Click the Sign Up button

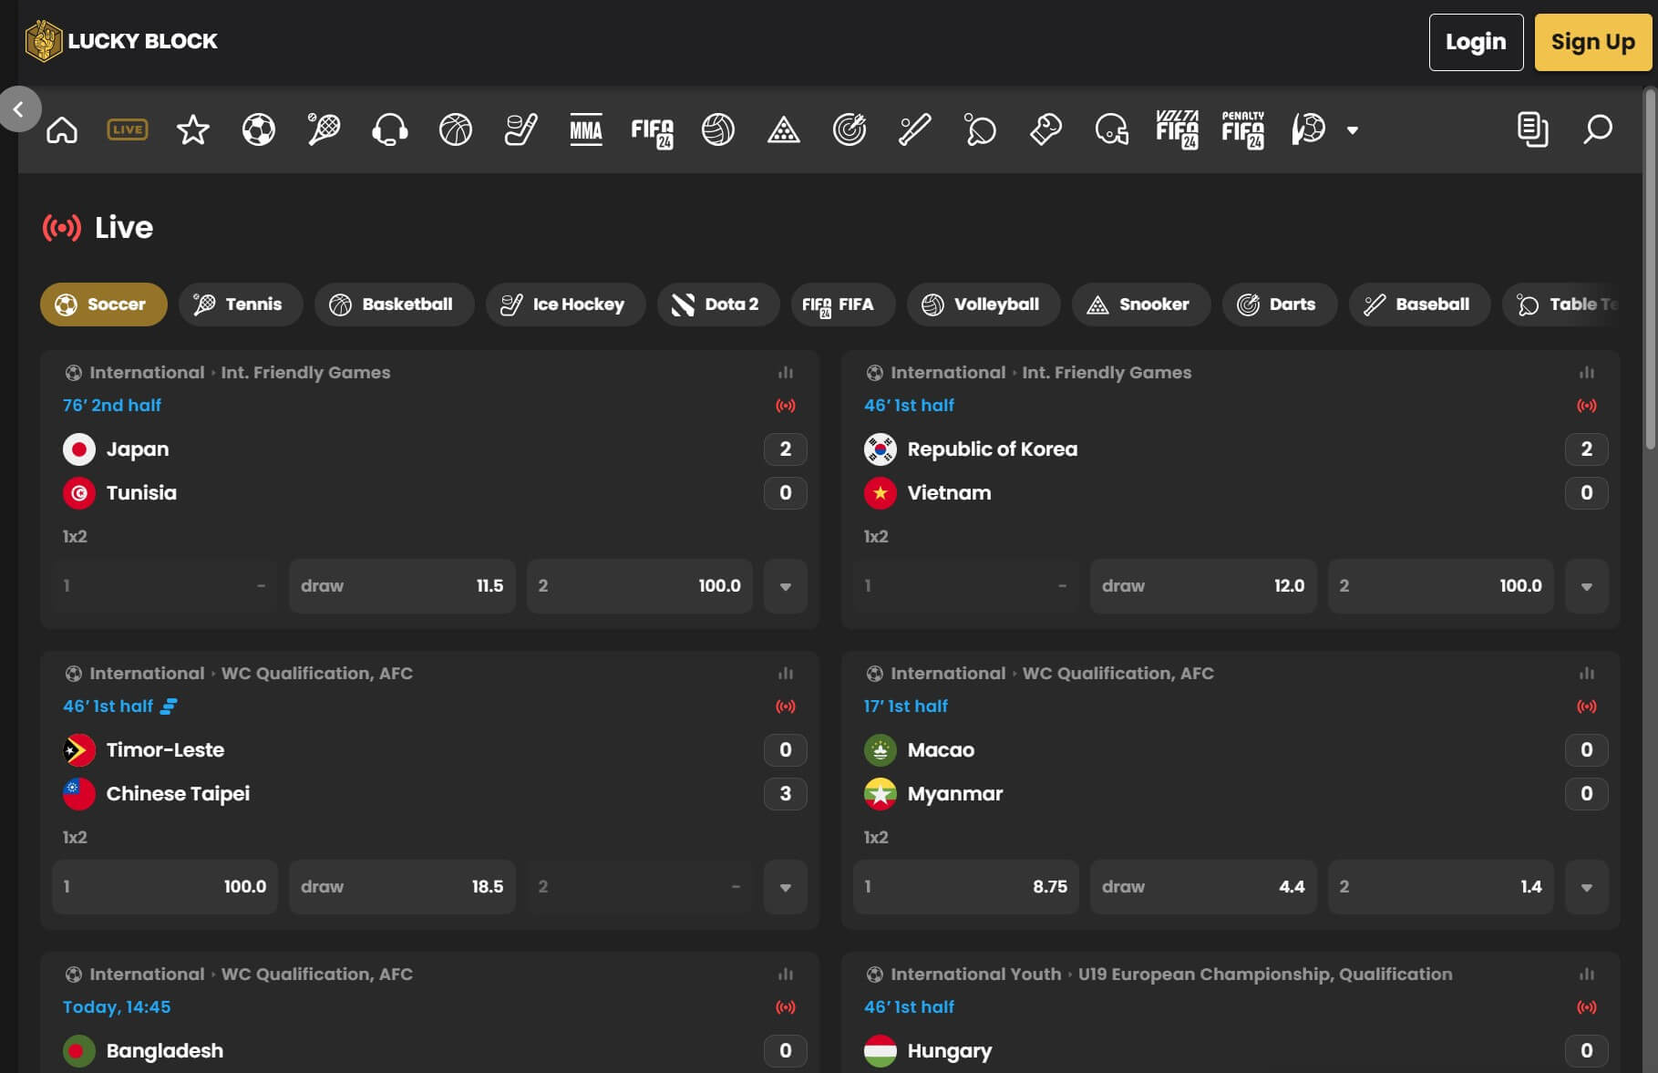pos(1593,42)
